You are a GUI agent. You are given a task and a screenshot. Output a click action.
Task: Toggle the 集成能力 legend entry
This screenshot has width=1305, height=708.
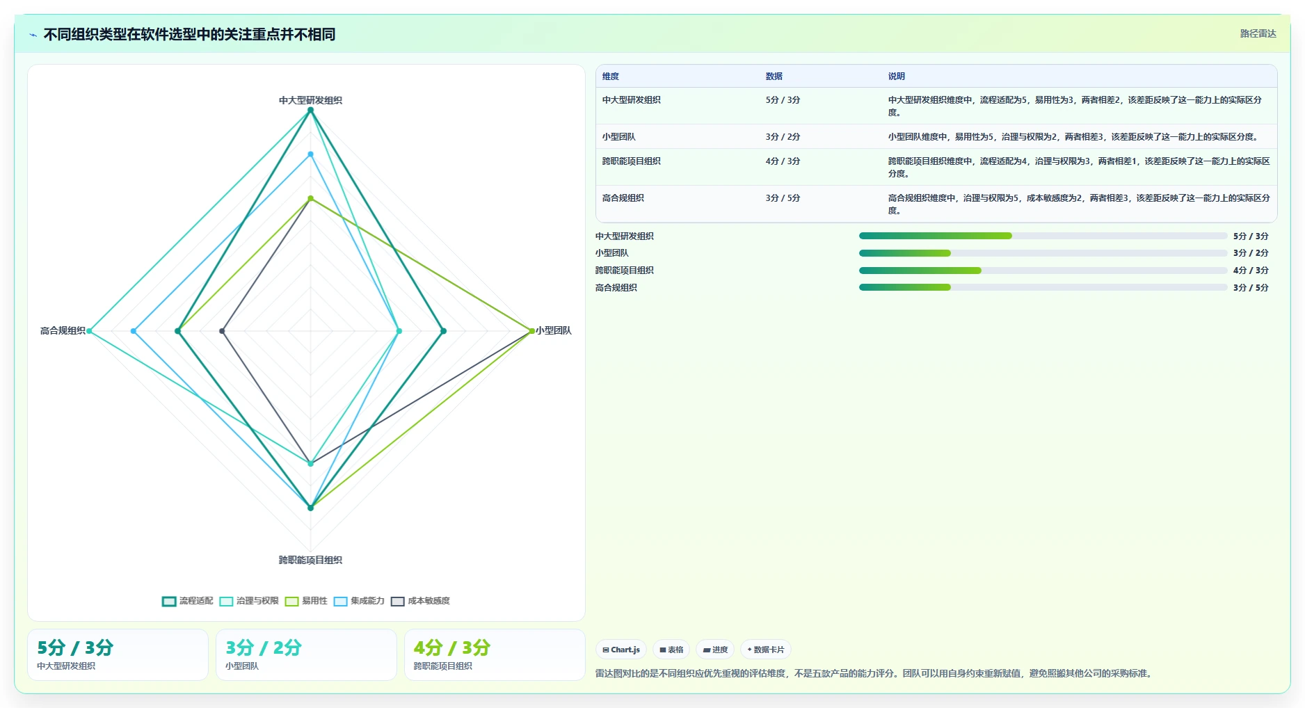pos(359,601)
